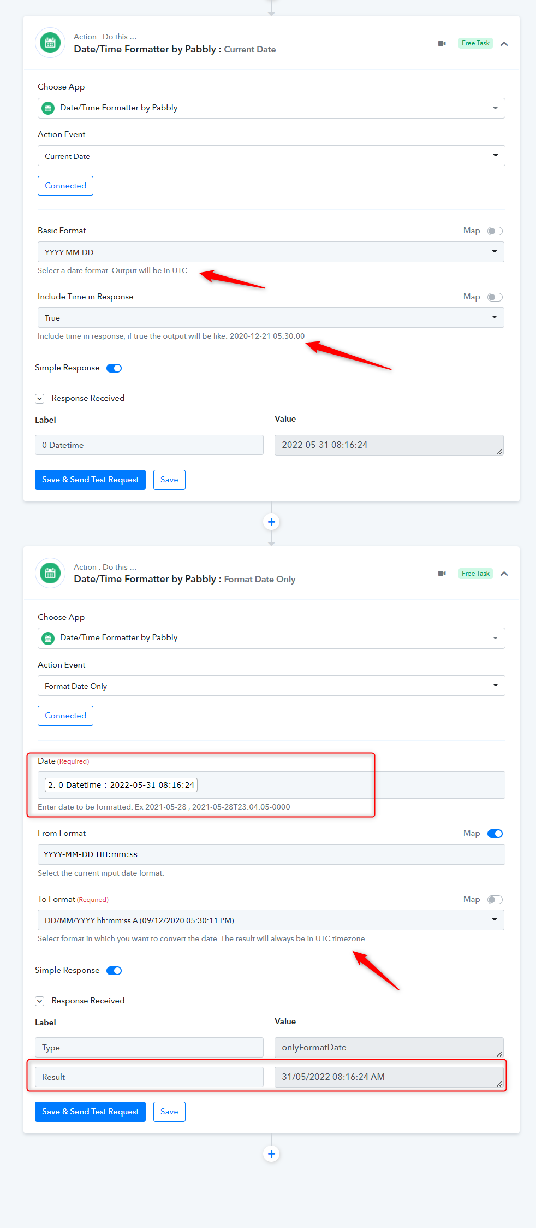536x1228 pixels.
Task: Open Action Event dropdown showing Current Date
Action: 271,156
